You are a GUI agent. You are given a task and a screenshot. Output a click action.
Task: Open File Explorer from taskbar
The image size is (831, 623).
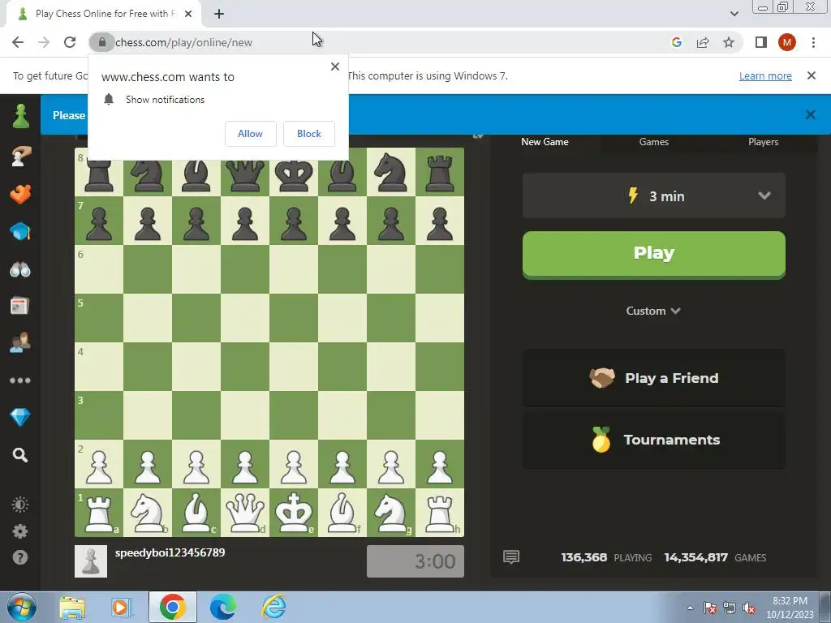tap(72, 608)
